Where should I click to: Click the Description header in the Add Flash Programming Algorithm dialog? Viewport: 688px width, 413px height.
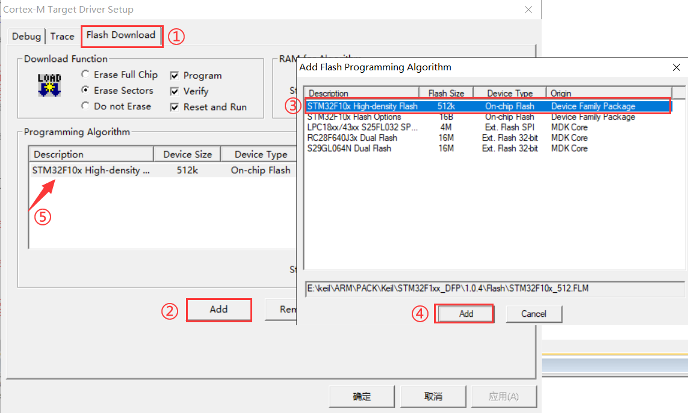(362, 93)
